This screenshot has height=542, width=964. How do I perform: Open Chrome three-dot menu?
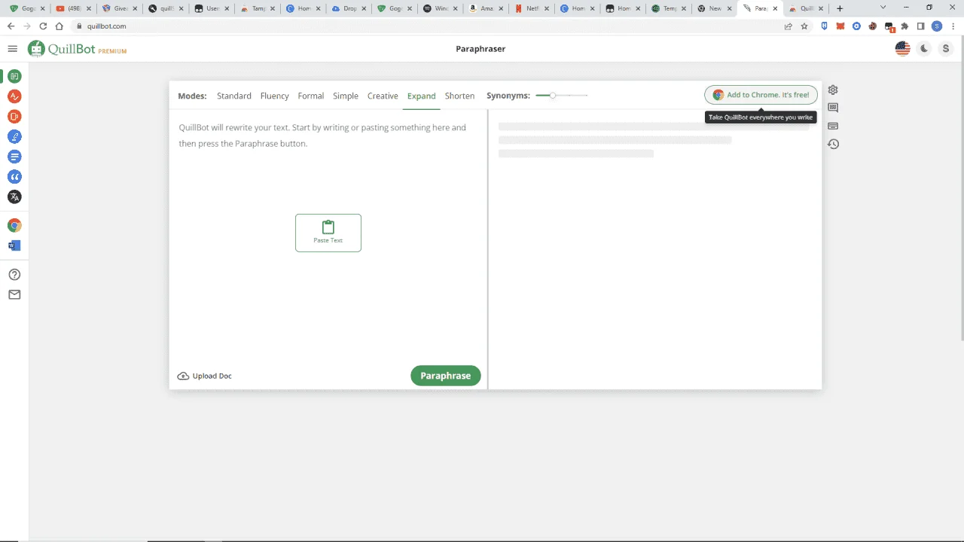[x=953, y=26]
